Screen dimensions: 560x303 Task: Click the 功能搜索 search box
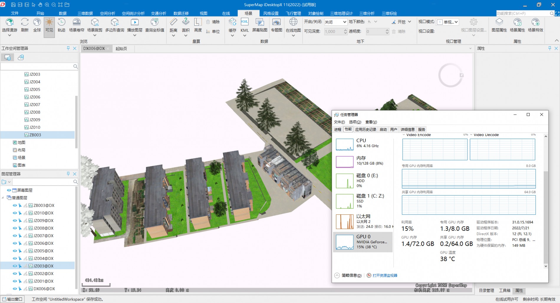pyautogui.click(x=523, y=13)
